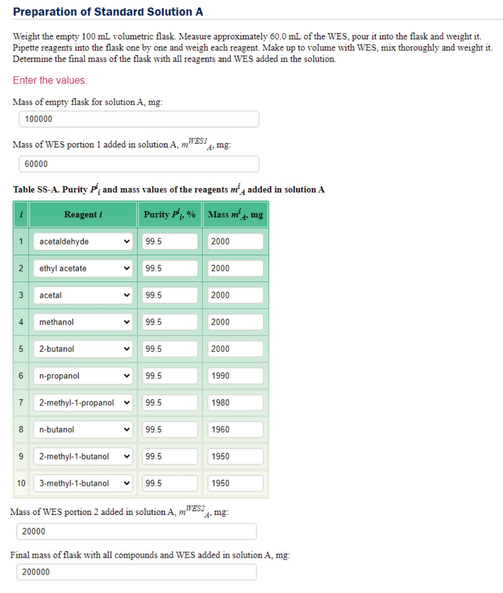Open the 3-methyl-1-butanol reagent dropdown
The image size is (503, 593).
click(x=83, y=483)
